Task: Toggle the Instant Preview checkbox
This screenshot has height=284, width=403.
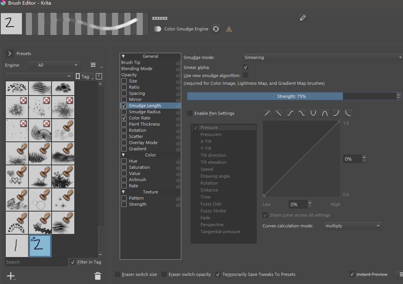Action: tap(352, 274)
